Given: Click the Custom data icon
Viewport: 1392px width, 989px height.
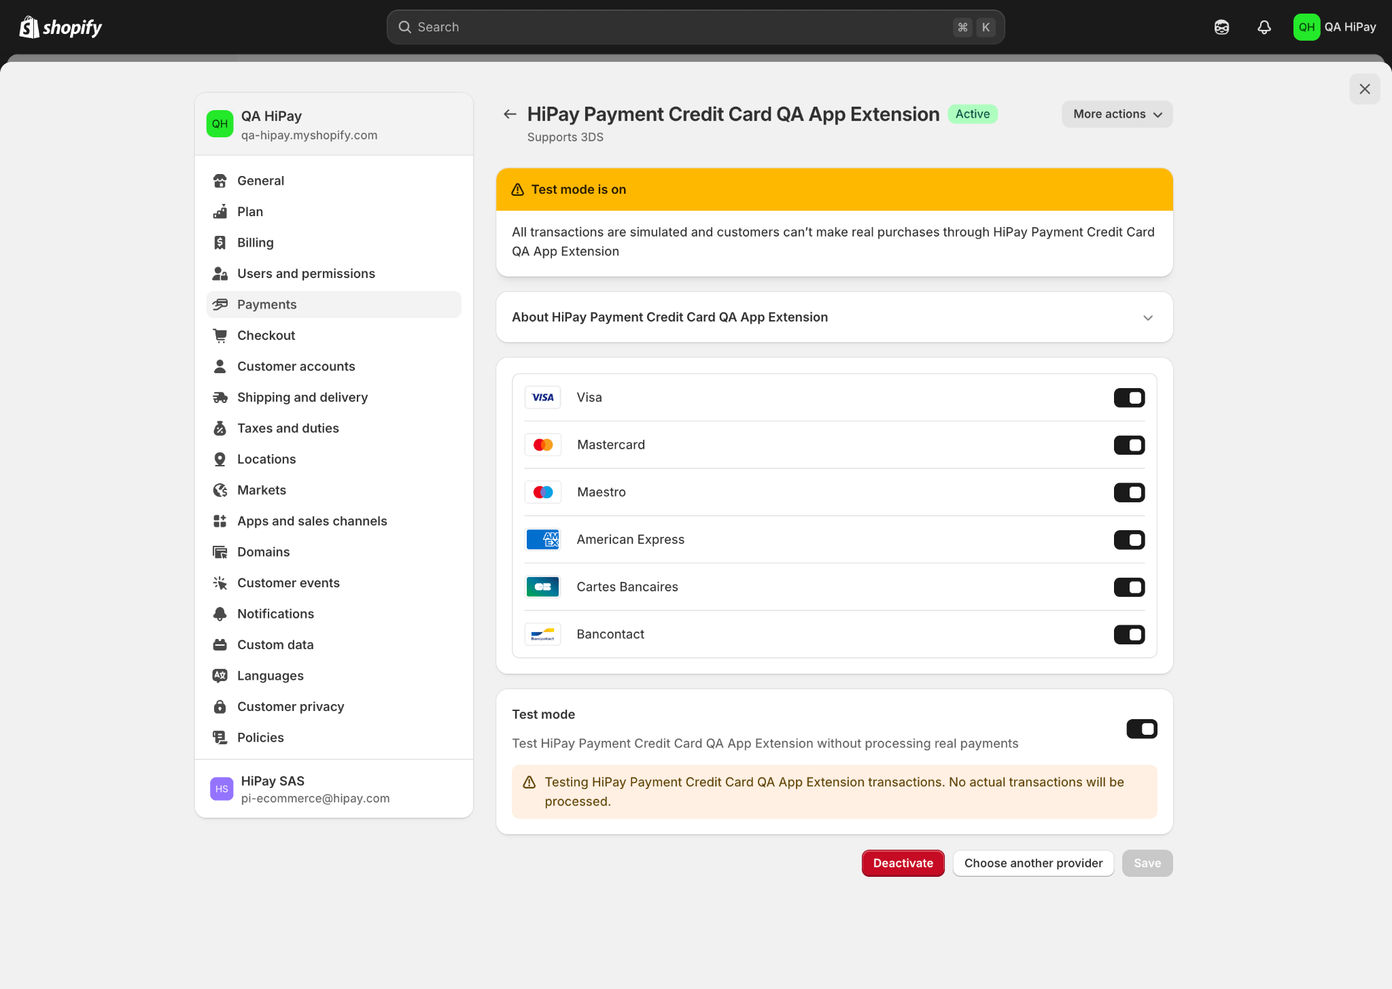Looking at the screenshot, I should (220, 645).
